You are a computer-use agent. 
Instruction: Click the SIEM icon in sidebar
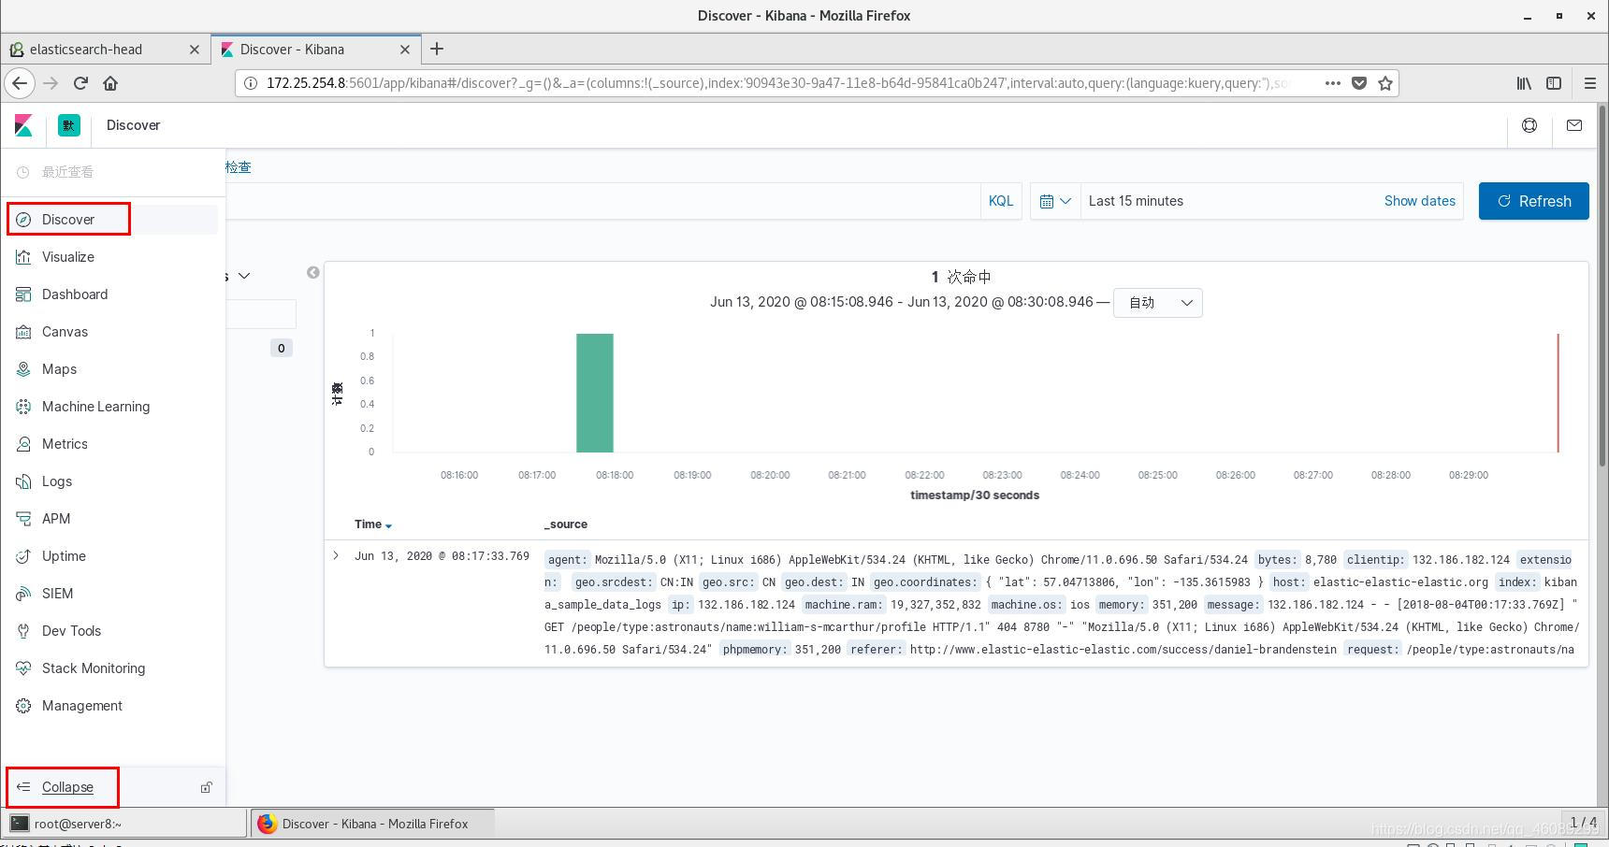coord(23,594)
